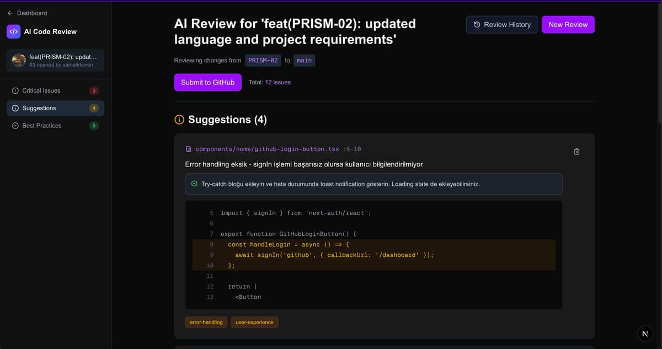Click the AI Code Review code logo icon
The height and width of the screenshot is (349, 662).
tap(13, 31)
